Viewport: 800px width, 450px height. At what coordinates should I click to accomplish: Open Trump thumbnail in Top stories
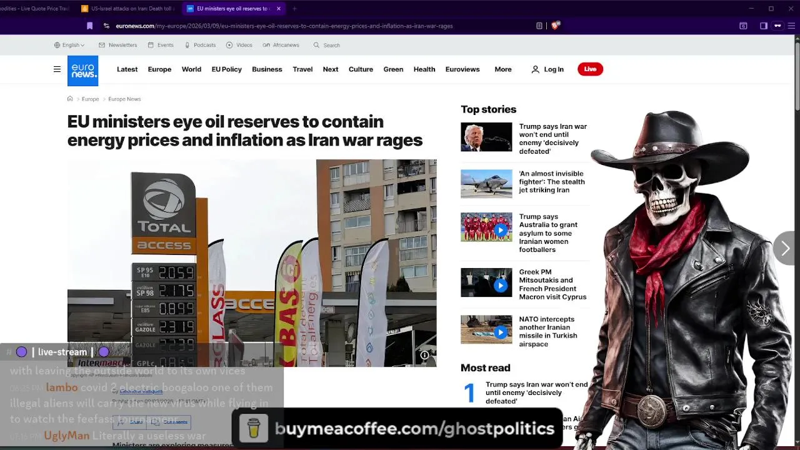[486, 137]
